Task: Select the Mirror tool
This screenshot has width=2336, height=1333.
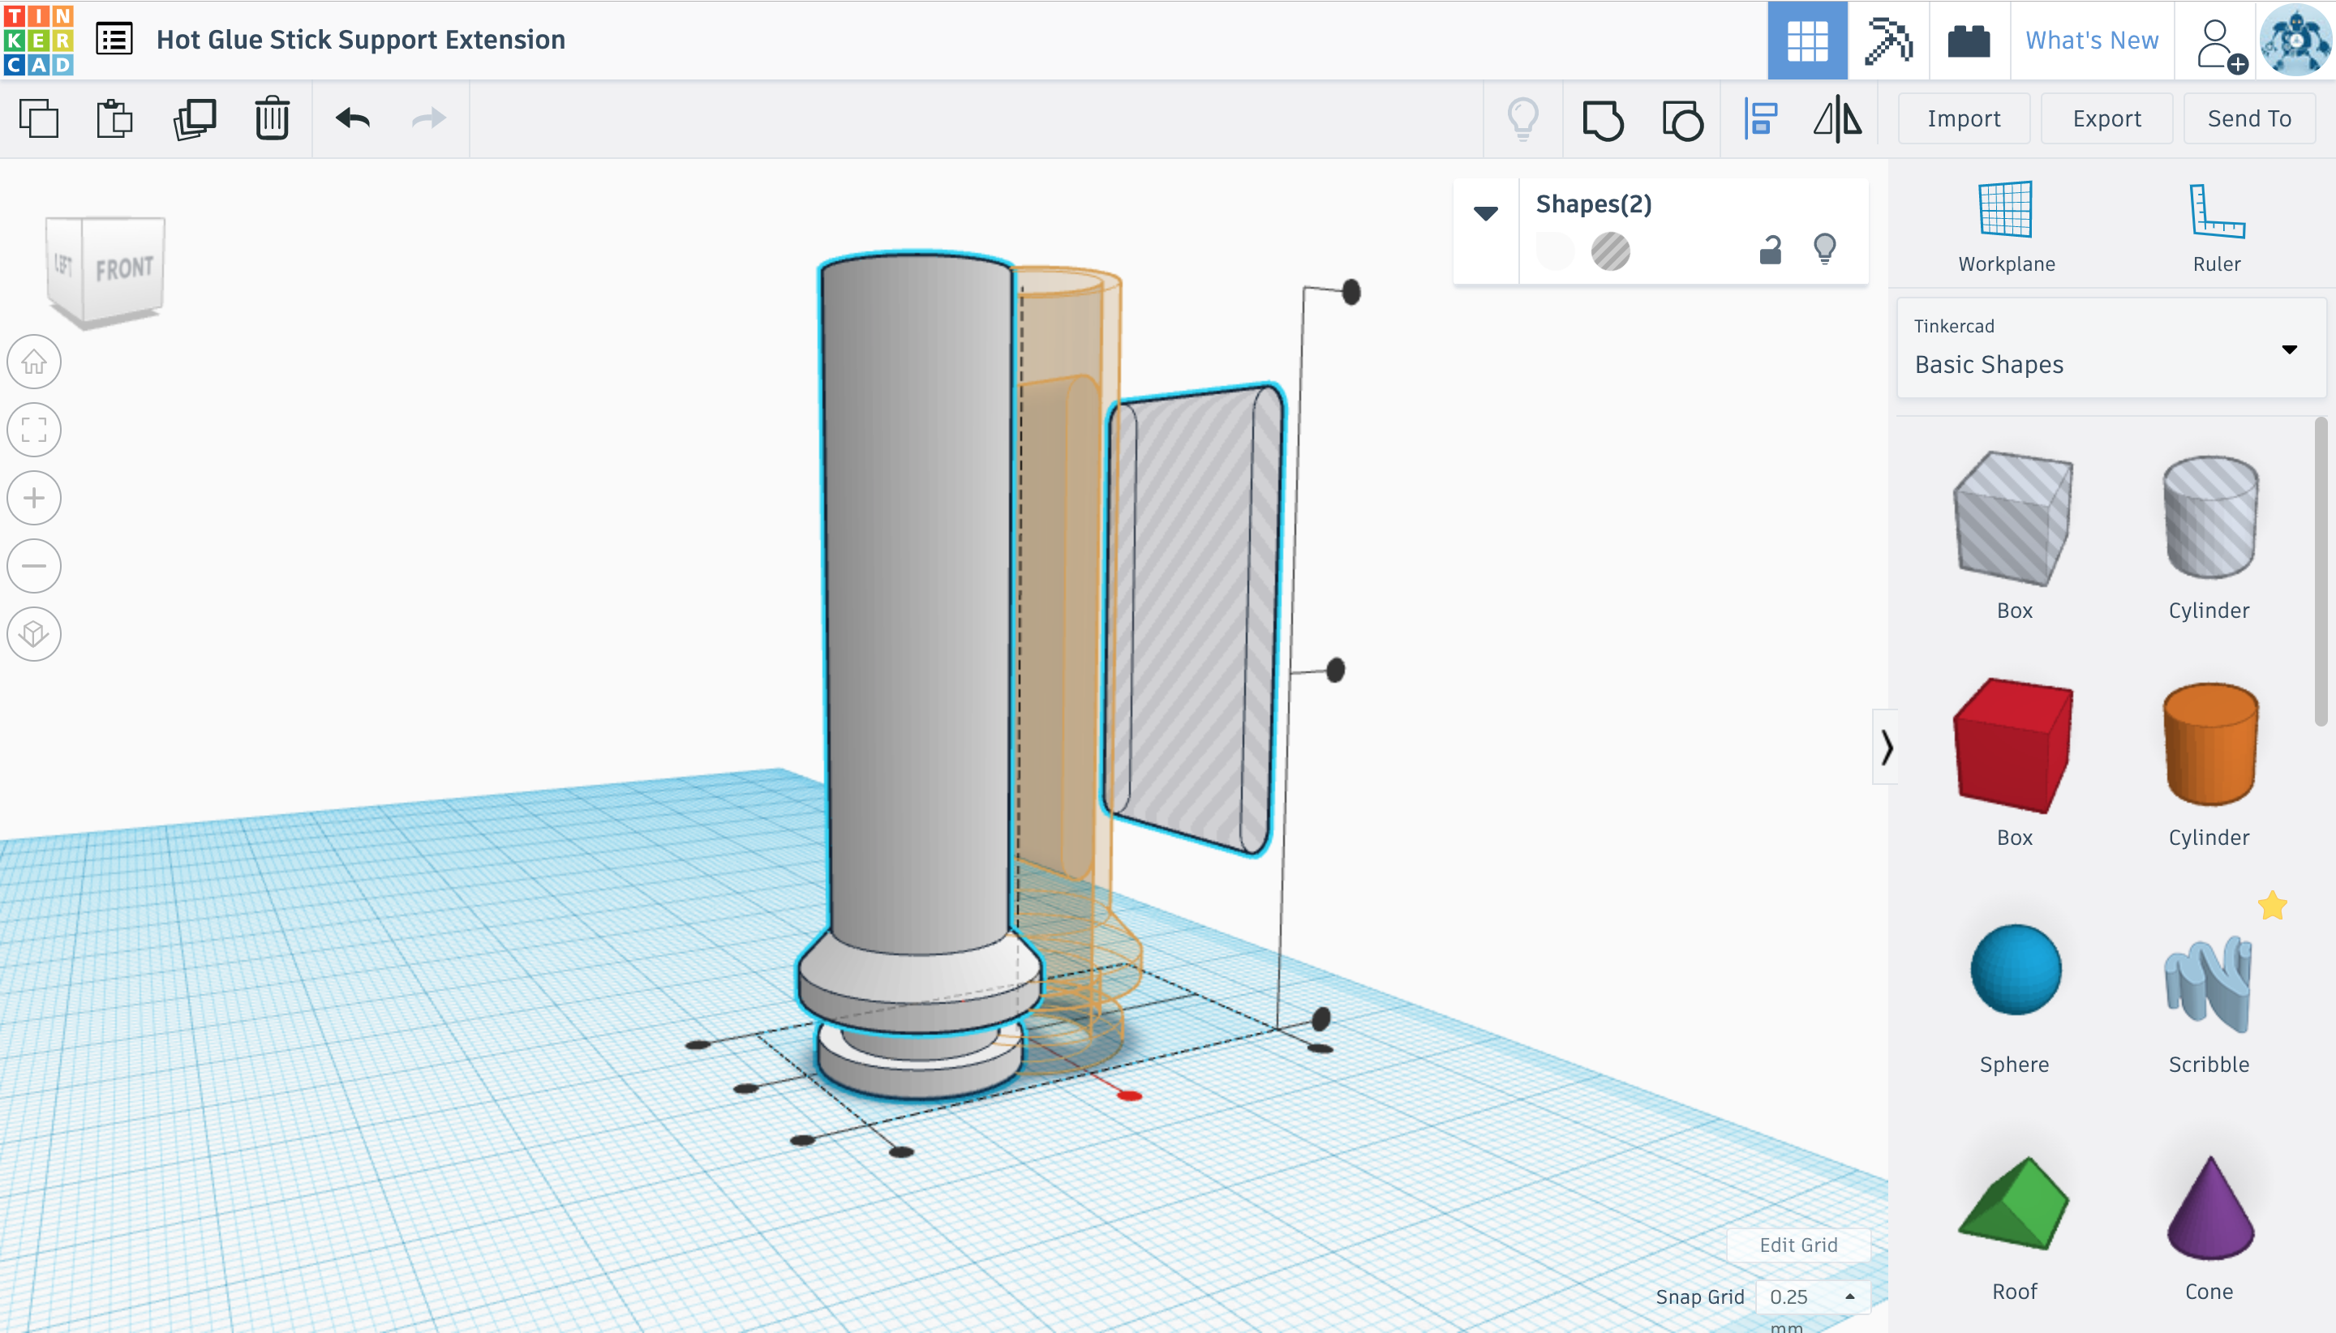Action: pos(1837,120)
